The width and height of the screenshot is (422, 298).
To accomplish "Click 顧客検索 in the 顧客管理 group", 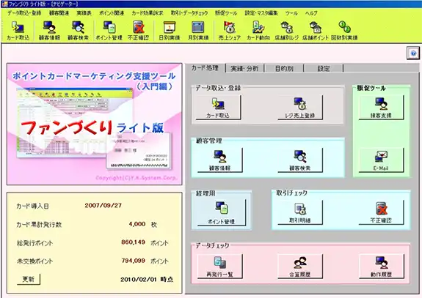I will 300,160.
